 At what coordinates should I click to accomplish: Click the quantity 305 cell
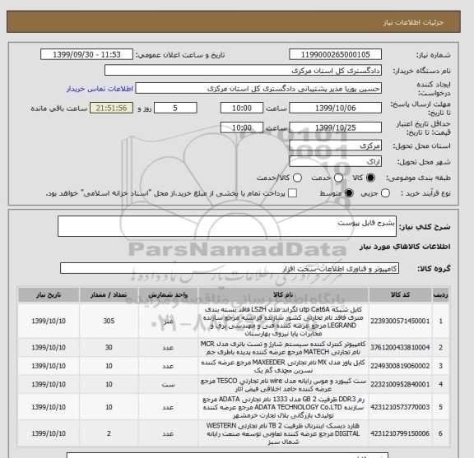[x=109, y=321]
